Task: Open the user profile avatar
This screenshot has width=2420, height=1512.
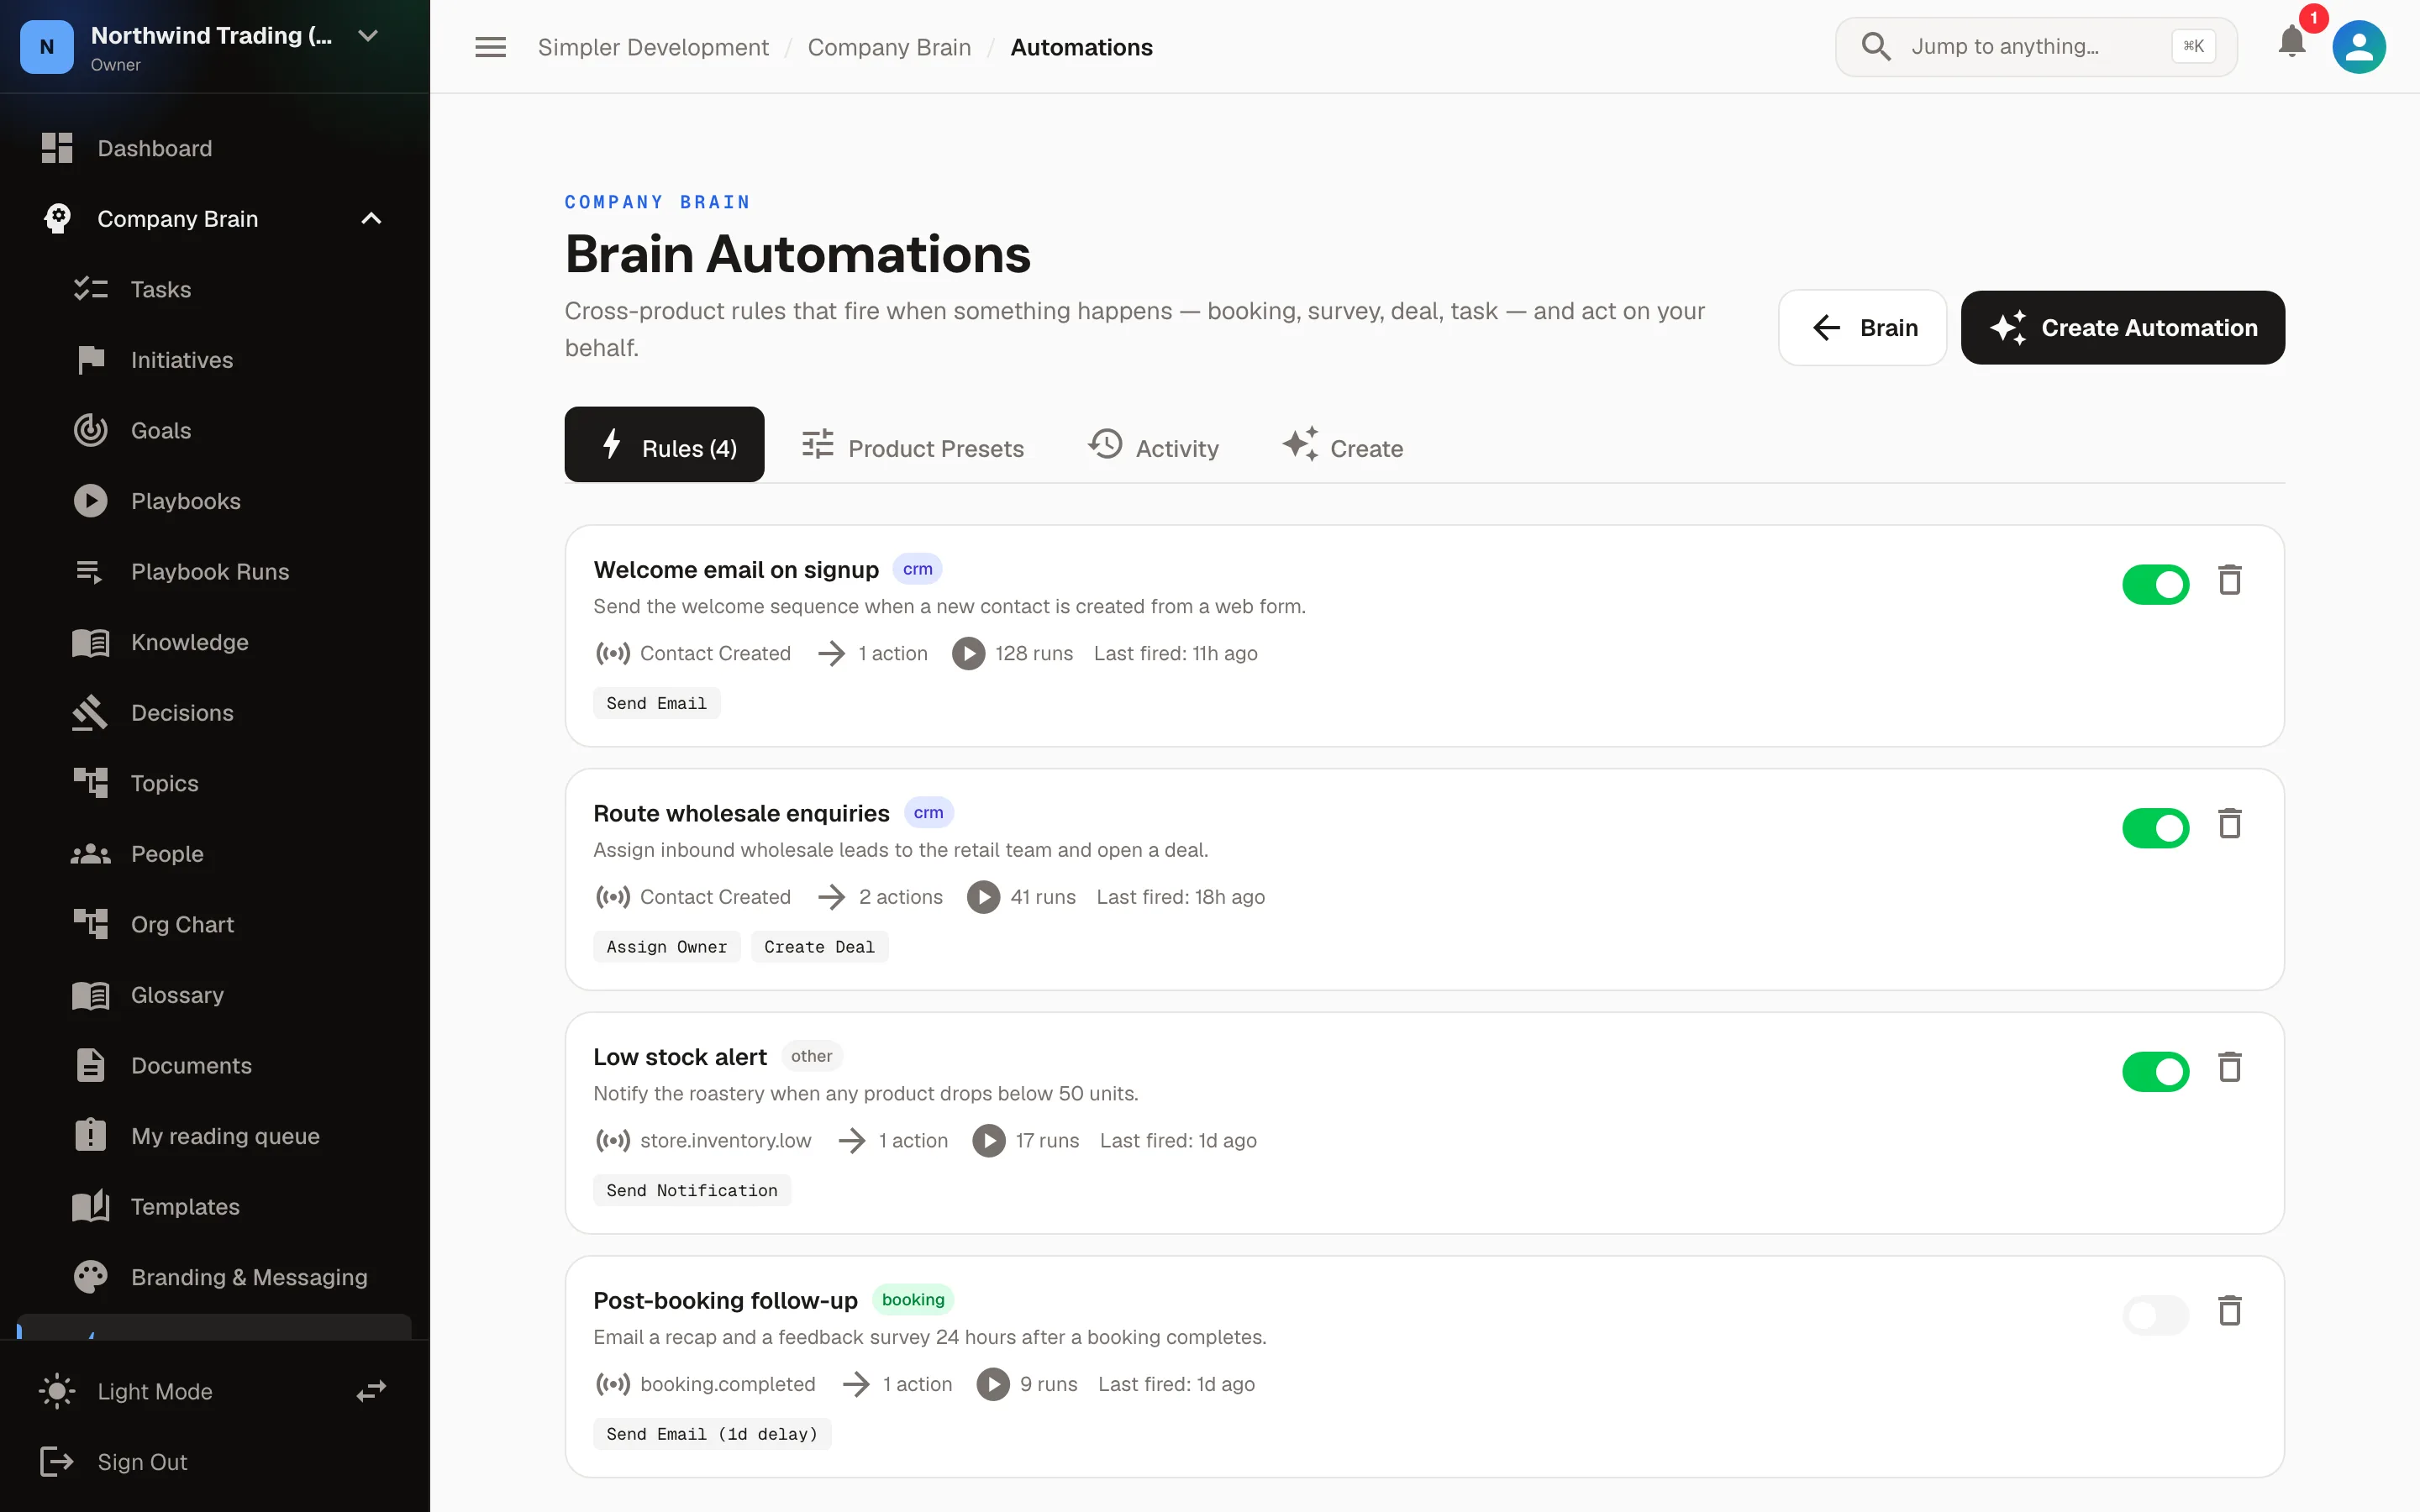Action: coord(2358,47)
